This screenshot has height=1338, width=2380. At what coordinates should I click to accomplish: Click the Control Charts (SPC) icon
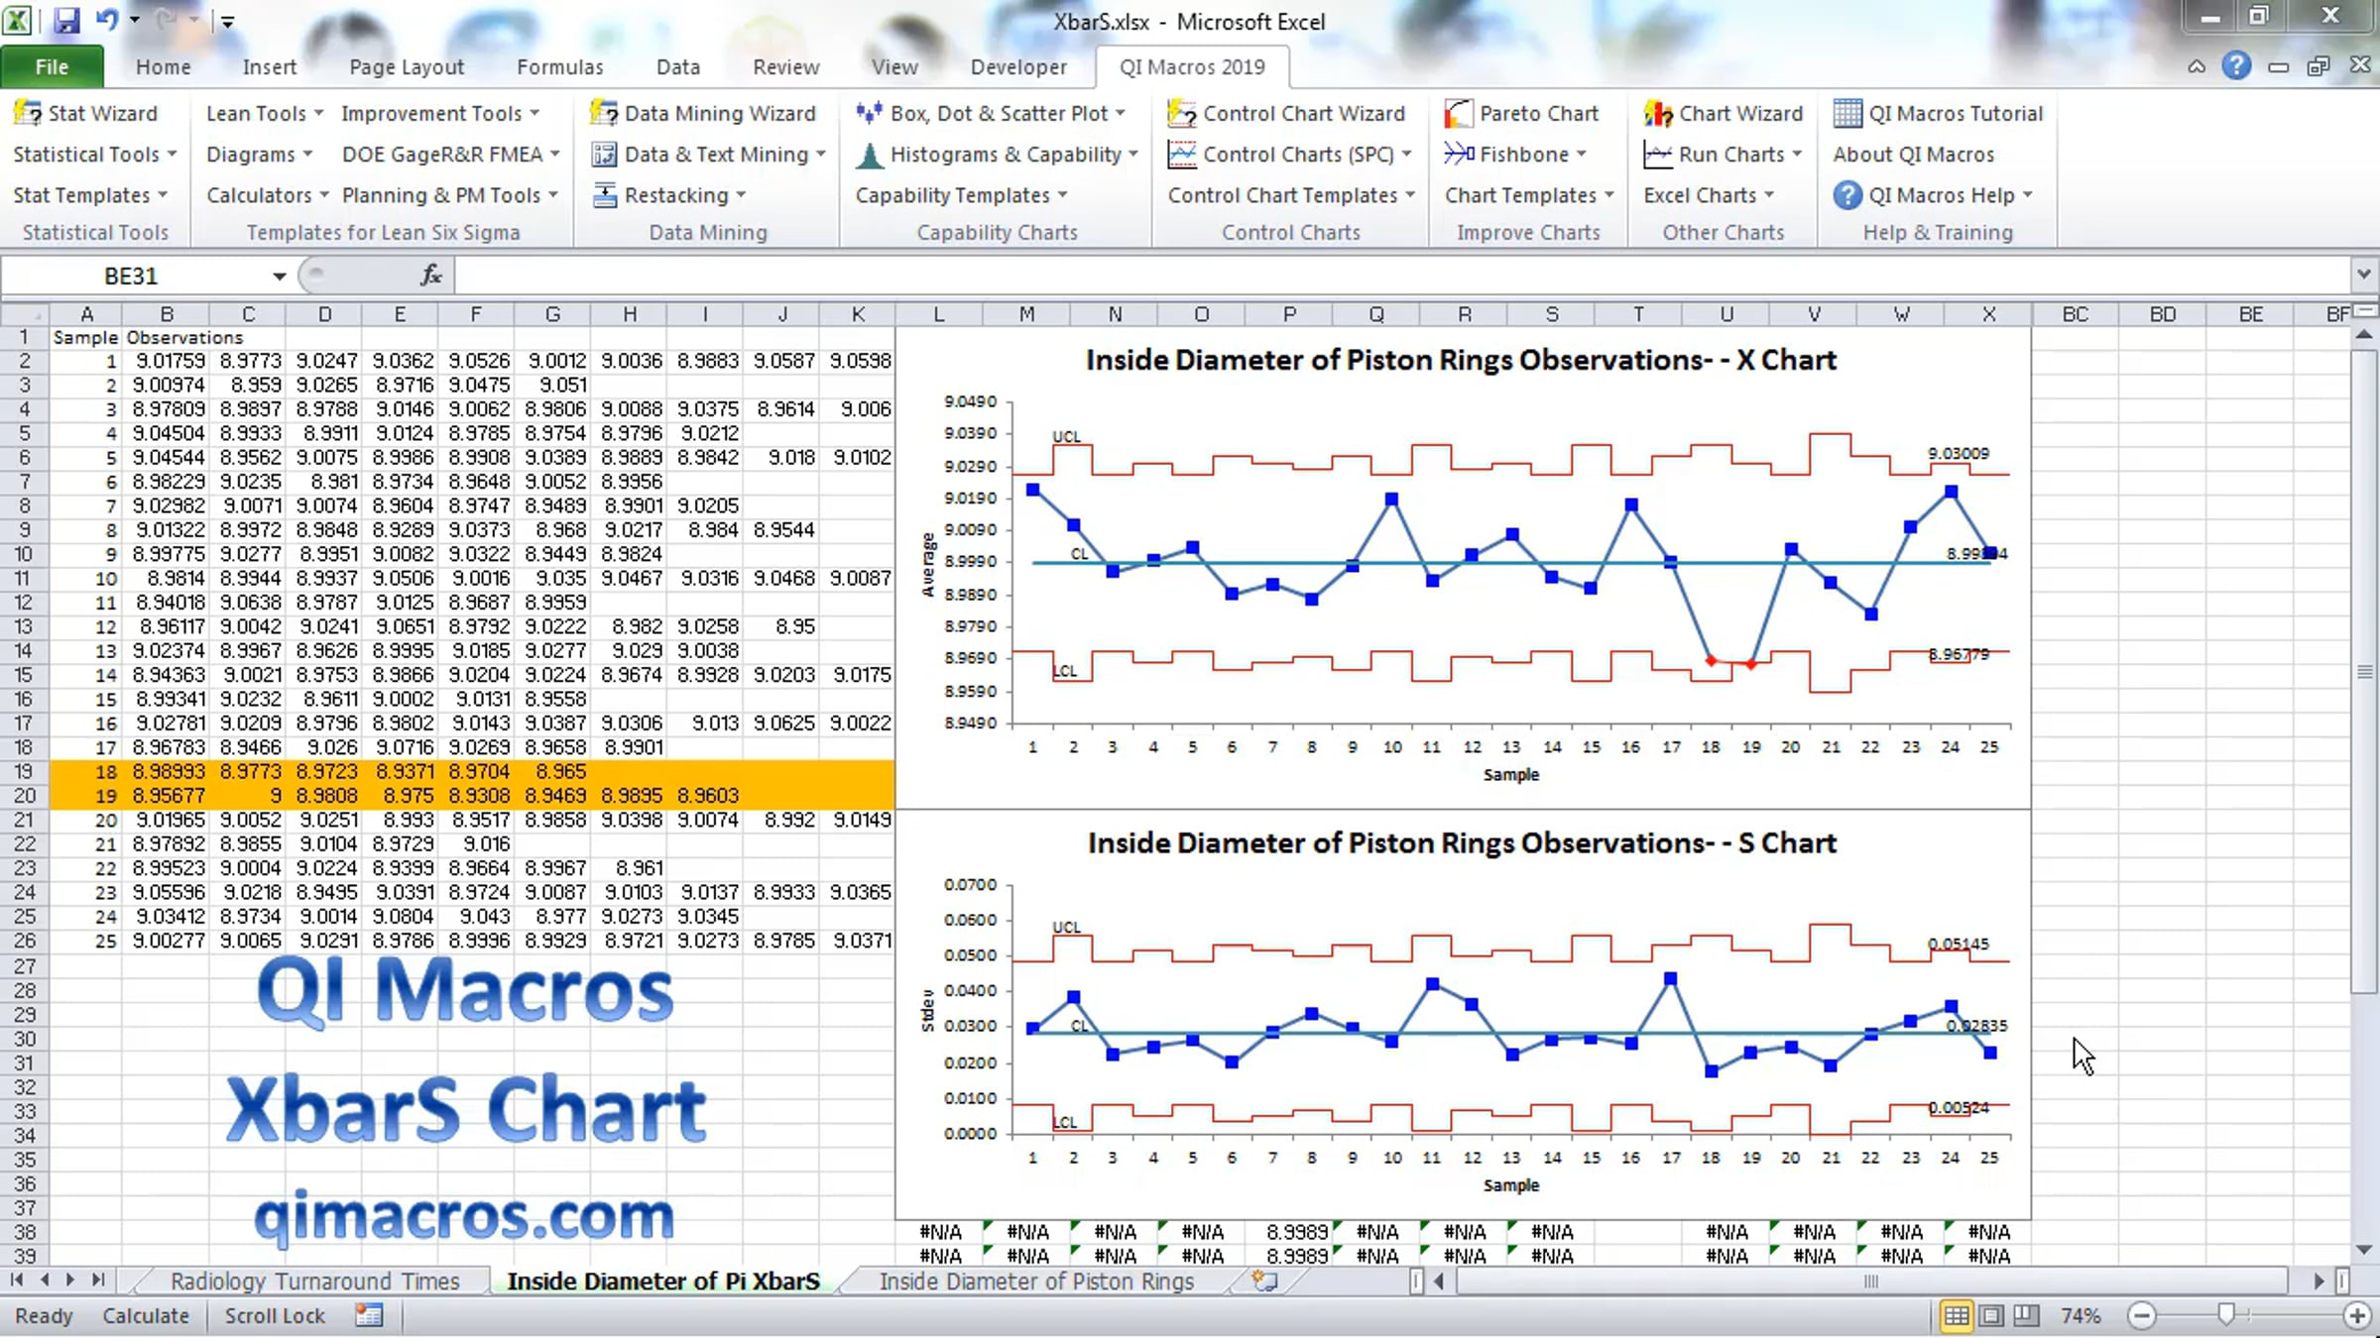pos(1181,155)
